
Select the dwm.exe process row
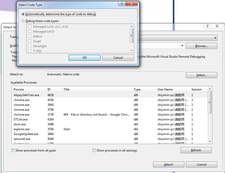pos(110,124)
